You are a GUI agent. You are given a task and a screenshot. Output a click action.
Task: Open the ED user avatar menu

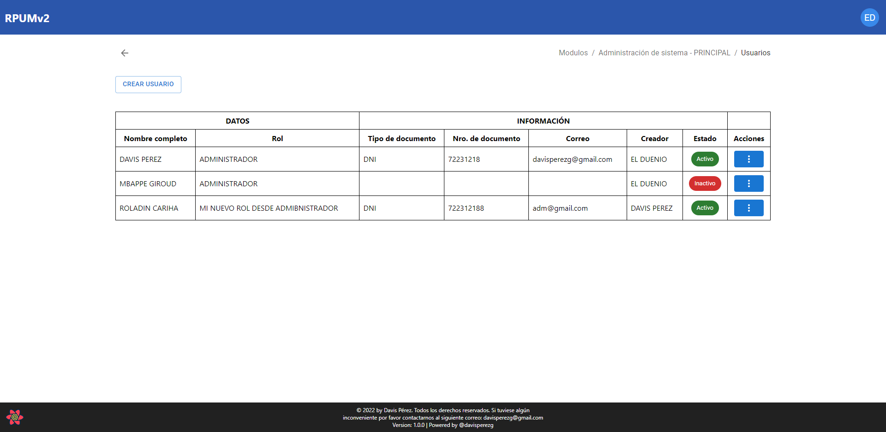click(869, 18)
